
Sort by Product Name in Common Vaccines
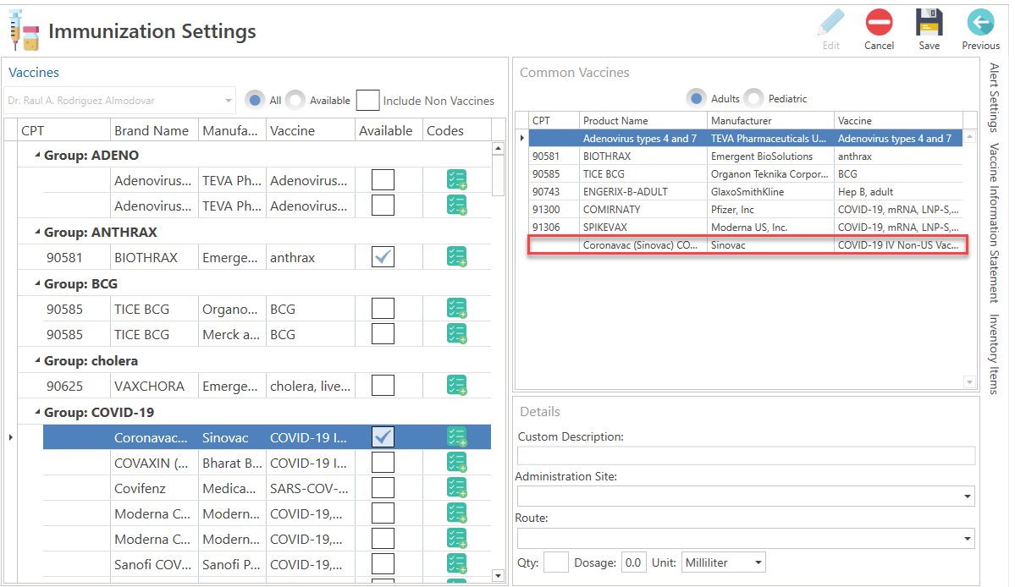tap(643, 121)
